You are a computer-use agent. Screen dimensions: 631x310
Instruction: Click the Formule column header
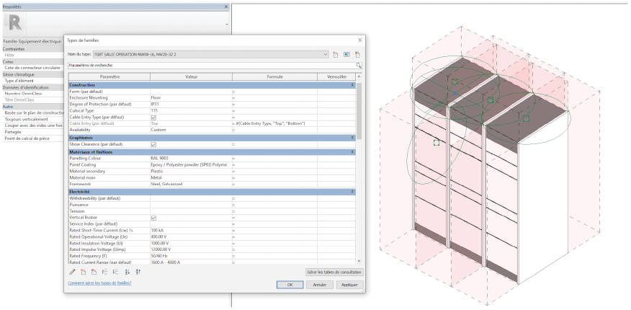tap(274, 76)
